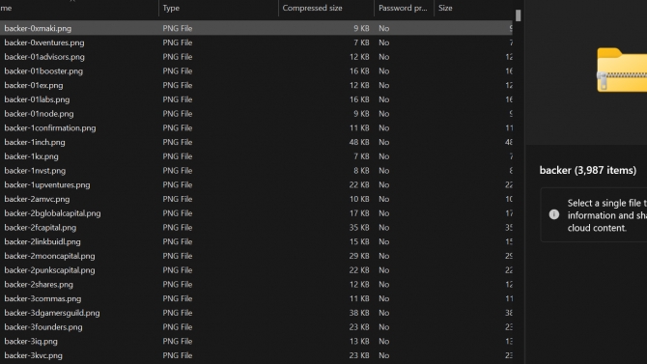The image size is (647, 364).
Task: Select file backer-2fcapital.png
Action: coord(40,228)
